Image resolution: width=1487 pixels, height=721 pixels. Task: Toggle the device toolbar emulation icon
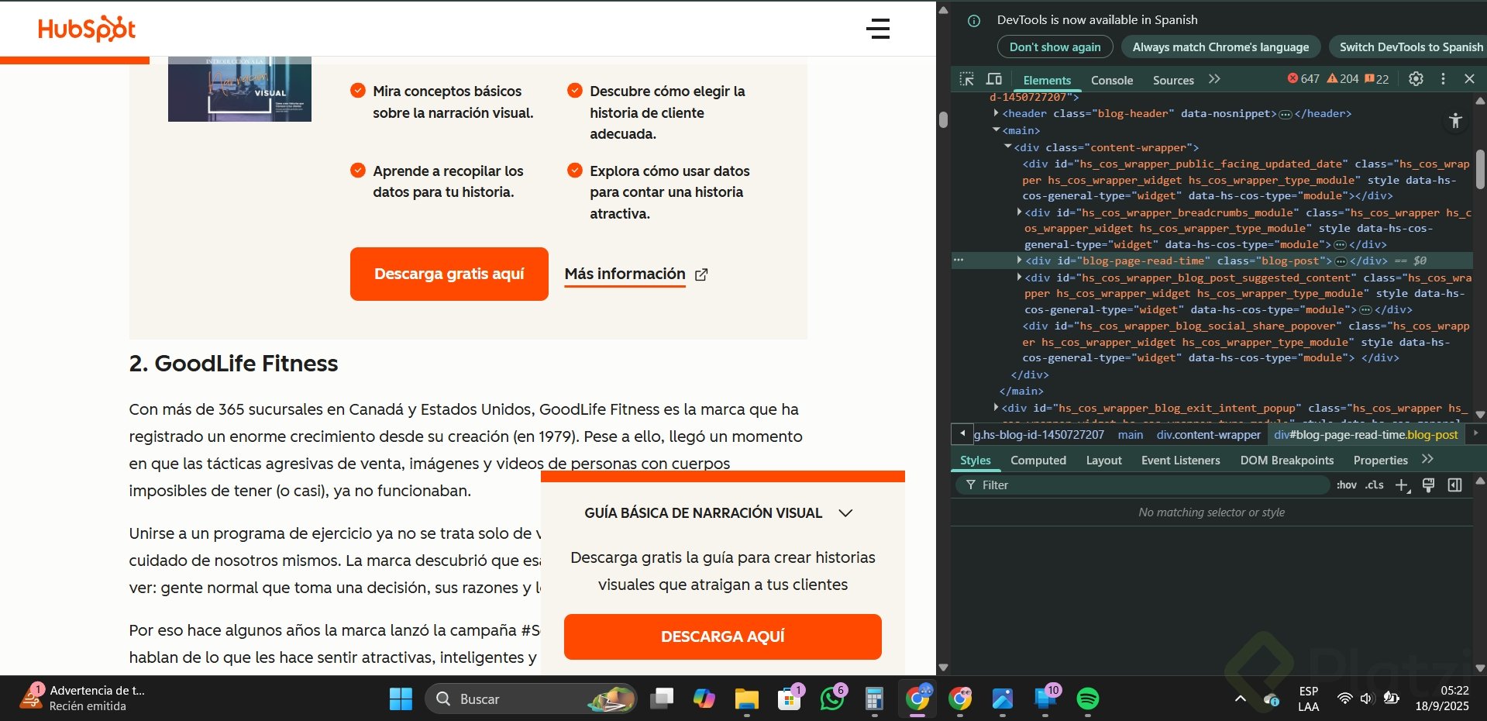(993, 79)
